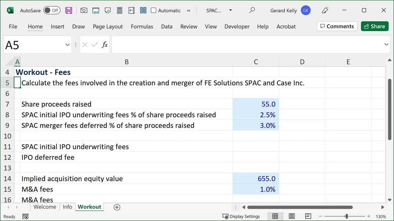This screenshot has width=394, height=221.
Task: Open the Developer ribbon tab
Action: tap(237, 27)
